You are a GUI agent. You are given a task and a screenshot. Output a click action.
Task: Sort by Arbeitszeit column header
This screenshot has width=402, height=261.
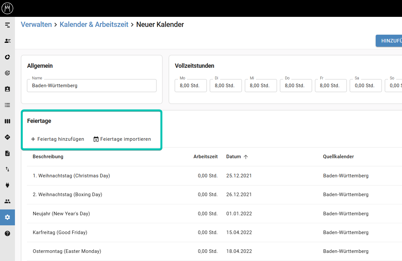click(x=206, y=157)
